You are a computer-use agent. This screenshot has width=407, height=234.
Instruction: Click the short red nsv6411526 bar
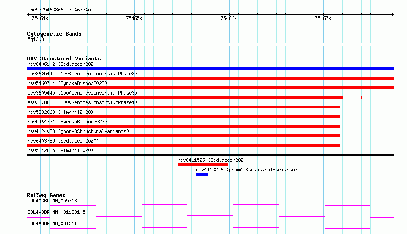click(203, 165)
